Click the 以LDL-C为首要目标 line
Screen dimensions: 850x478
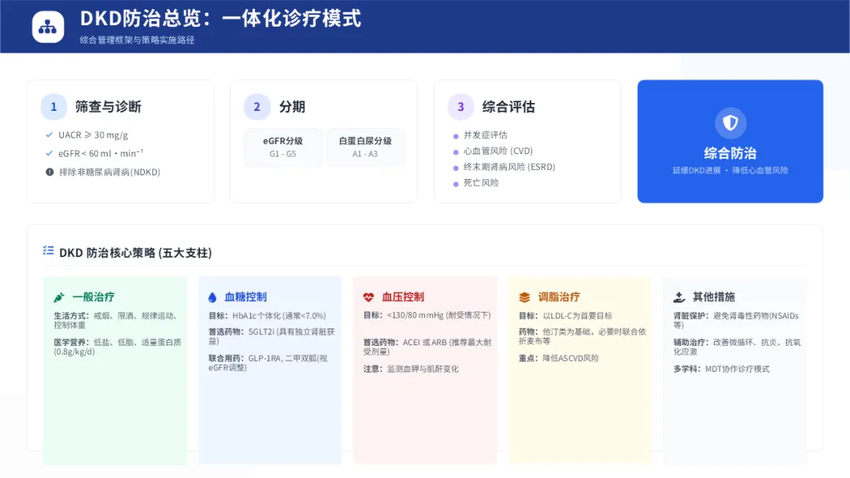[x=565, y=315]
